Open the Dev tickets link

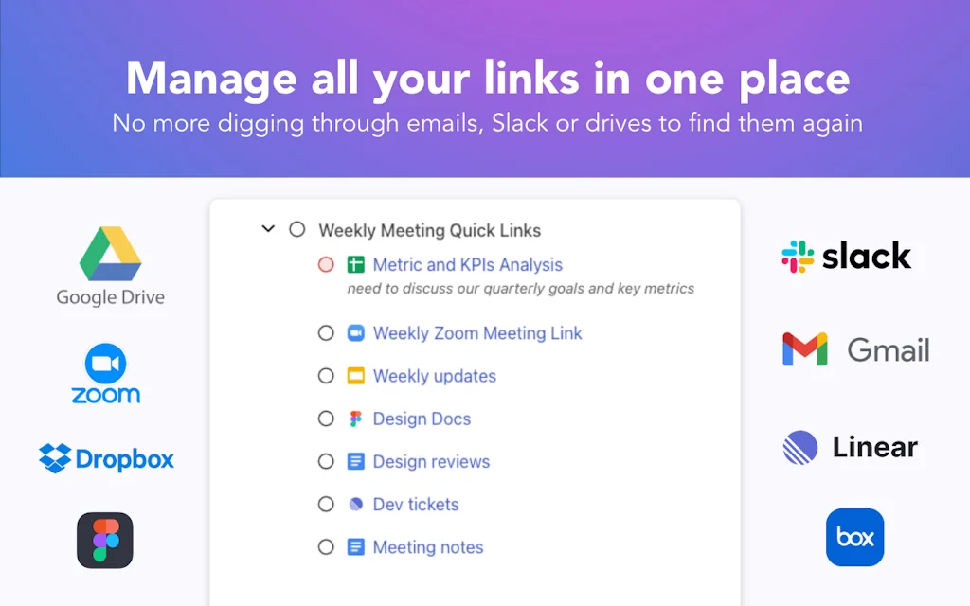point(416,505)
